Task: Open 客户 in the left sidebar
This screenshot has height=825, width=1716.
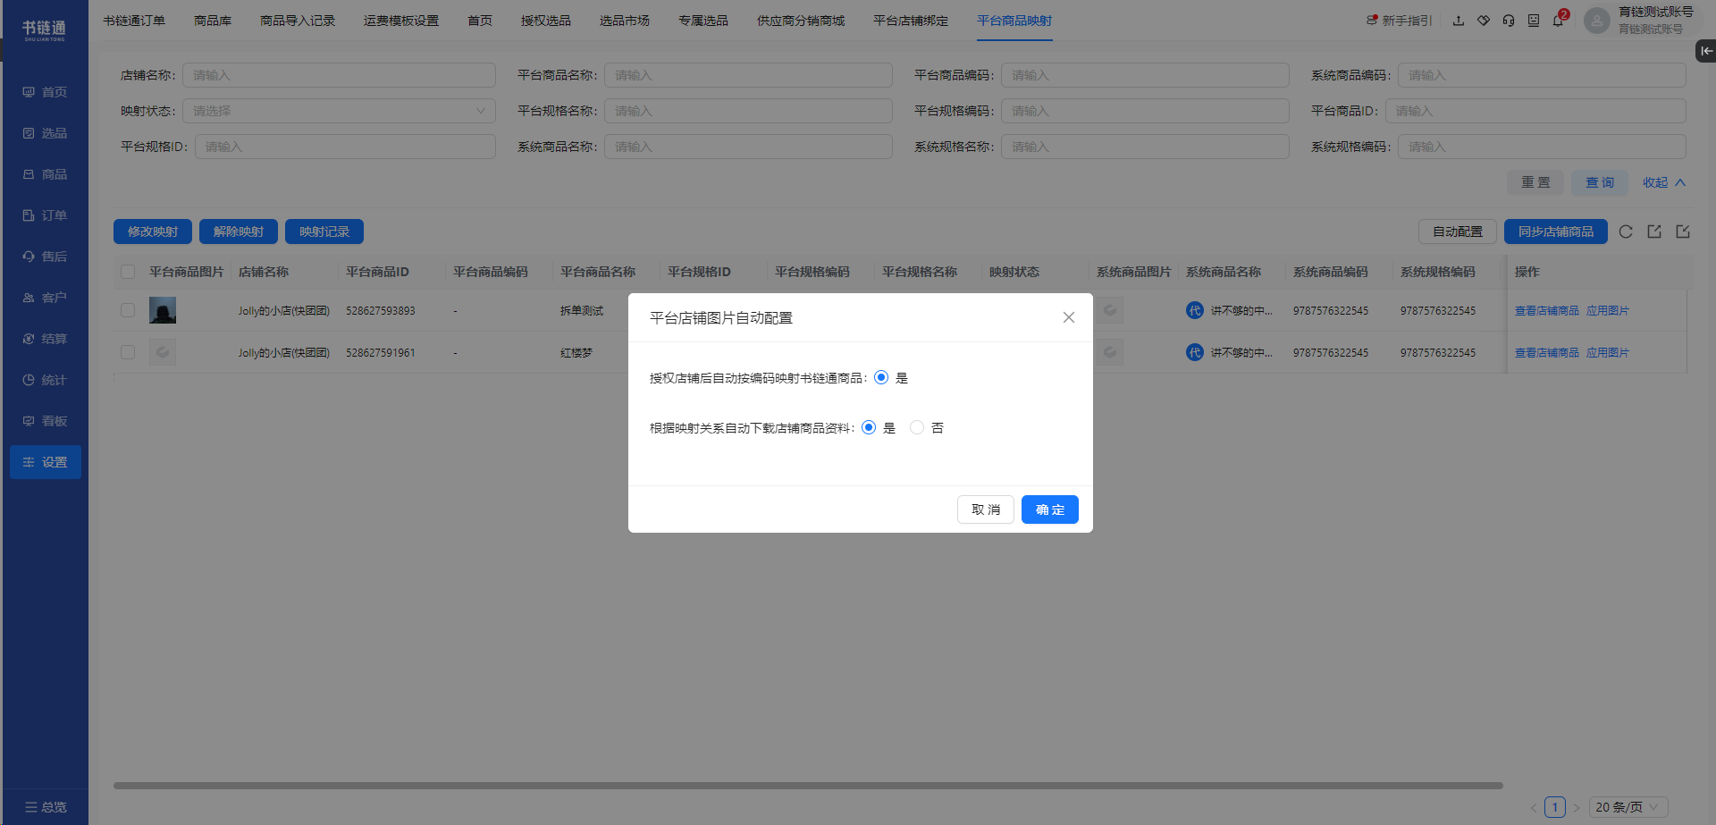Action: tap(45, 298)
